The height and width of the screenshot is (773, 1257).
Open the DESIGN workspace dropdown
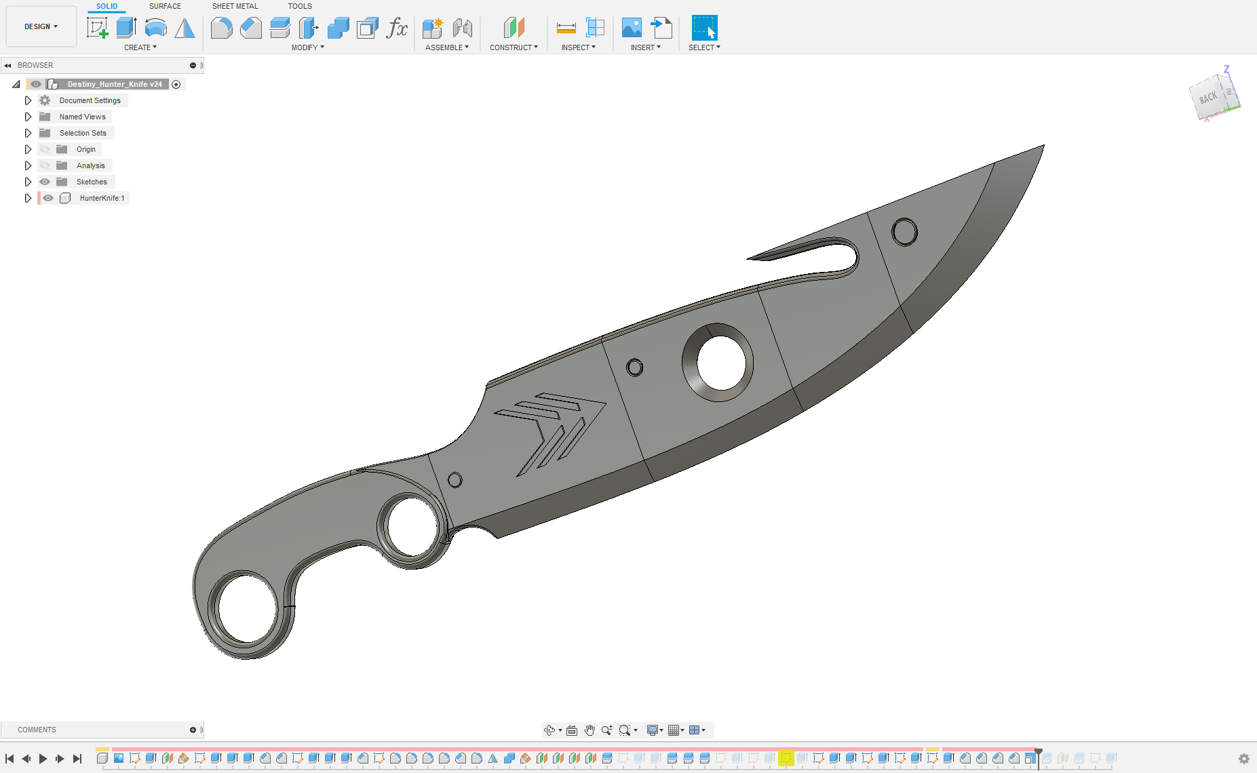41,26
